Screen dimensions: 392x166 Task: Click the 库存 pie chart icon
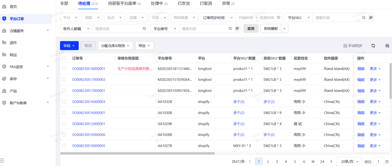(4, 79)
